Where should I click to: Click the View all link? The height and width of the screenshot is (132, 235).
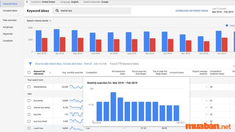pos(88,64)
